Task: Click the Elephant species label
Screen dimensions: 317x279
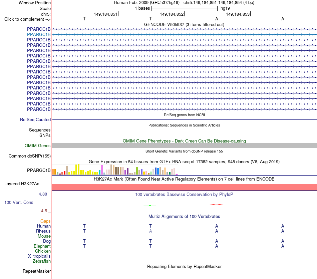Action: tap(42, 246)
